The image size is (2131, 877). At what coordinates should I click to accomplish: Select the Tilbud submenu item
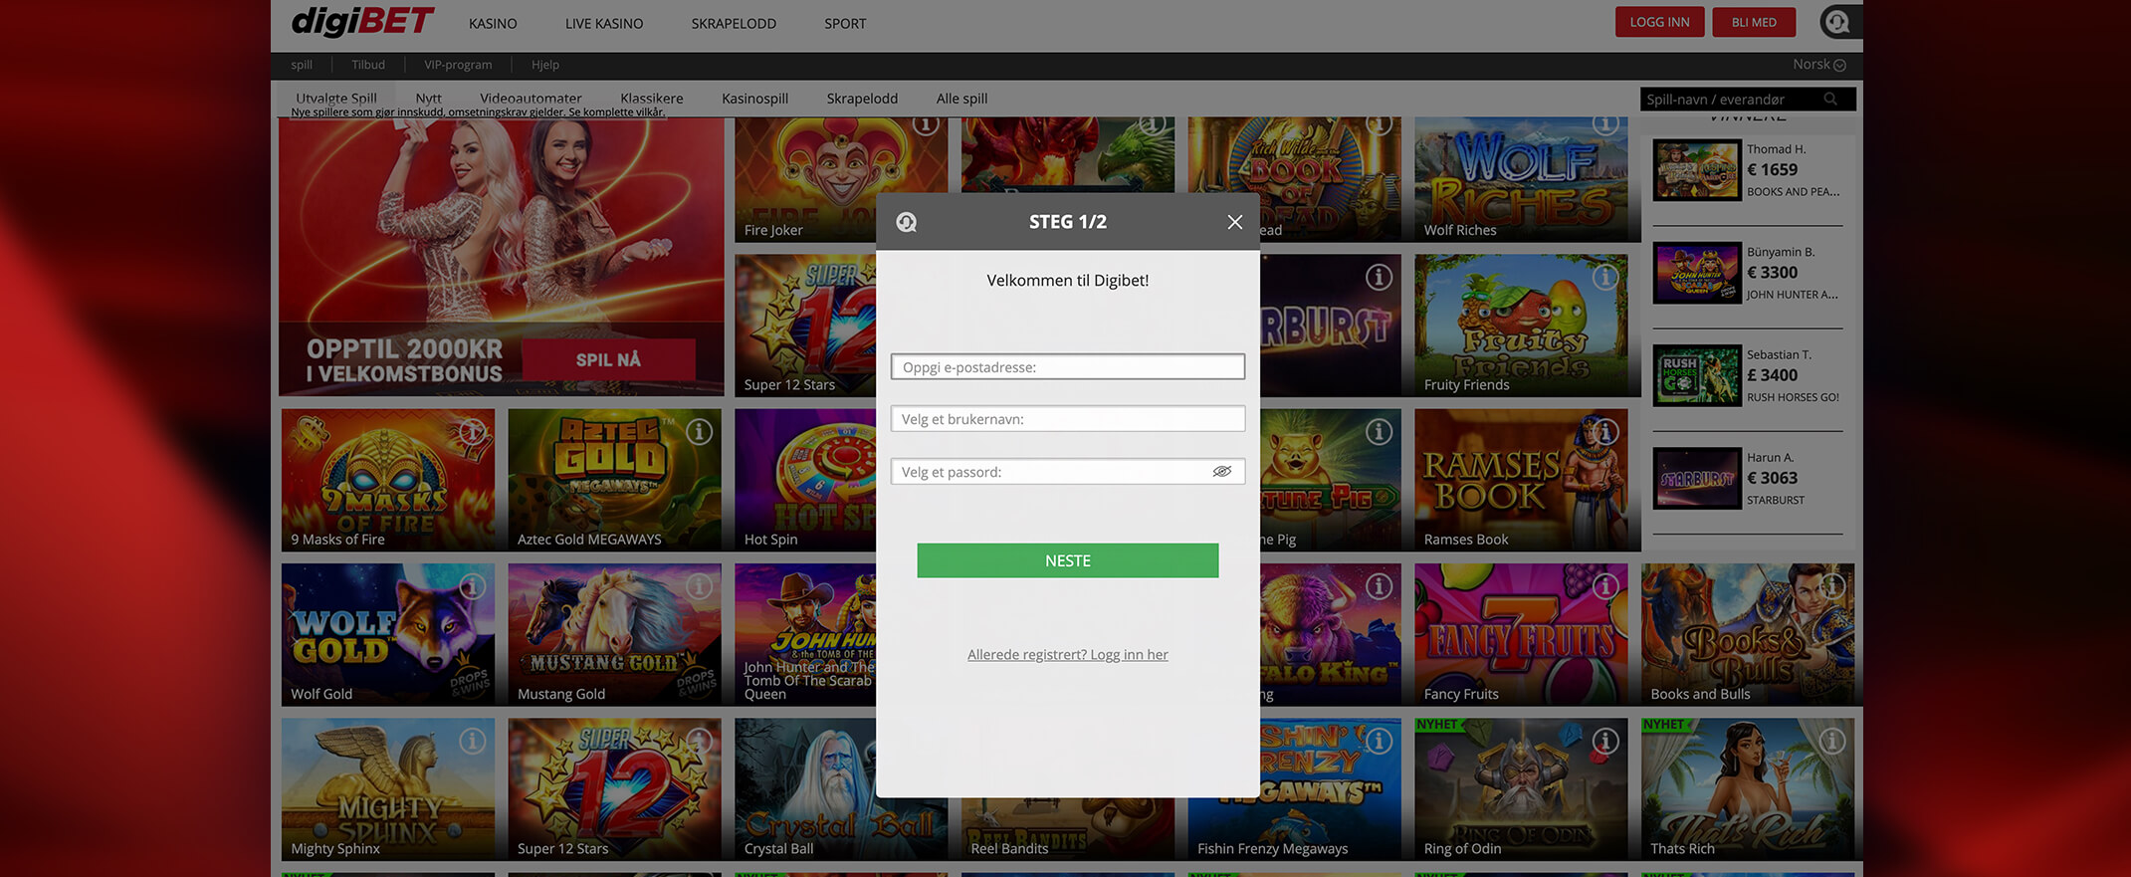pos(368,65)
